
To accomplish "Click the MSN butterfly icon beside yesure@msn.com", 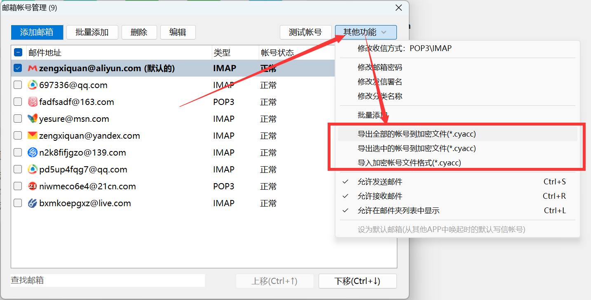I will tap(33, 119).
